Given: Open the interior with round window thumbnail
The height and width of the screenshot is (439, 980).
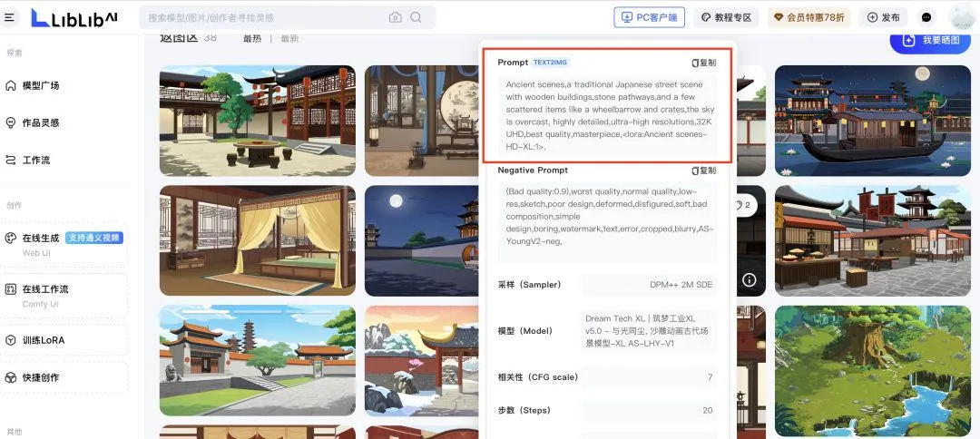Looking at the screenshot, I should click(422, 121).
